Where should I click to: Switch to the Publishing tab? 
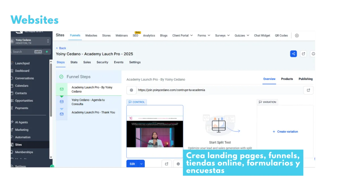(x=306, y=79)
